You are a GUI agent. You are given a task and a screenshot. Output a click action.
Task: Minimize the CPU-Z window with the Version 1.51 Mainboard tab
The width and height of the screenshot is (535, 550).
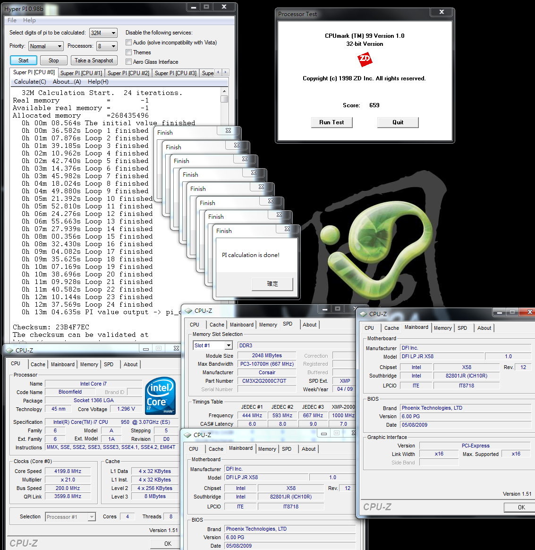[x=499, y=312]
